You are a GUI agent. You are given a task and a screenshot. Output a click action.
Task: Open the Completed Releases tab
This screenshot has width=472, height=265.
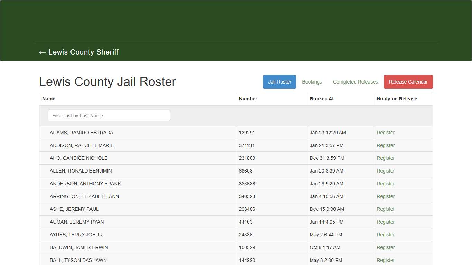tap(355, 82)
